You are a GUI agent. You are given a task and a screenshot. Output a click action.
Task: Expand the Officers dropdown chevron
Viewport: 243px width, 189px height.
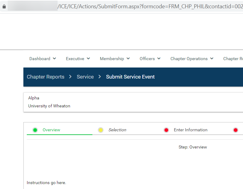(159, 59)
